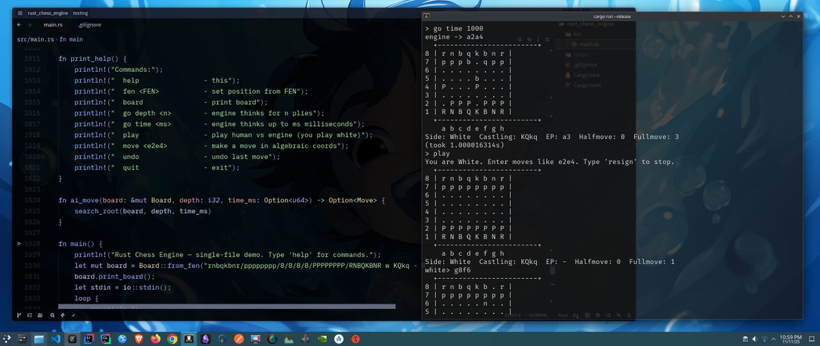Click the fn main breadcrumb symbol
Screen dimensions: 820x346
(71, 39)
